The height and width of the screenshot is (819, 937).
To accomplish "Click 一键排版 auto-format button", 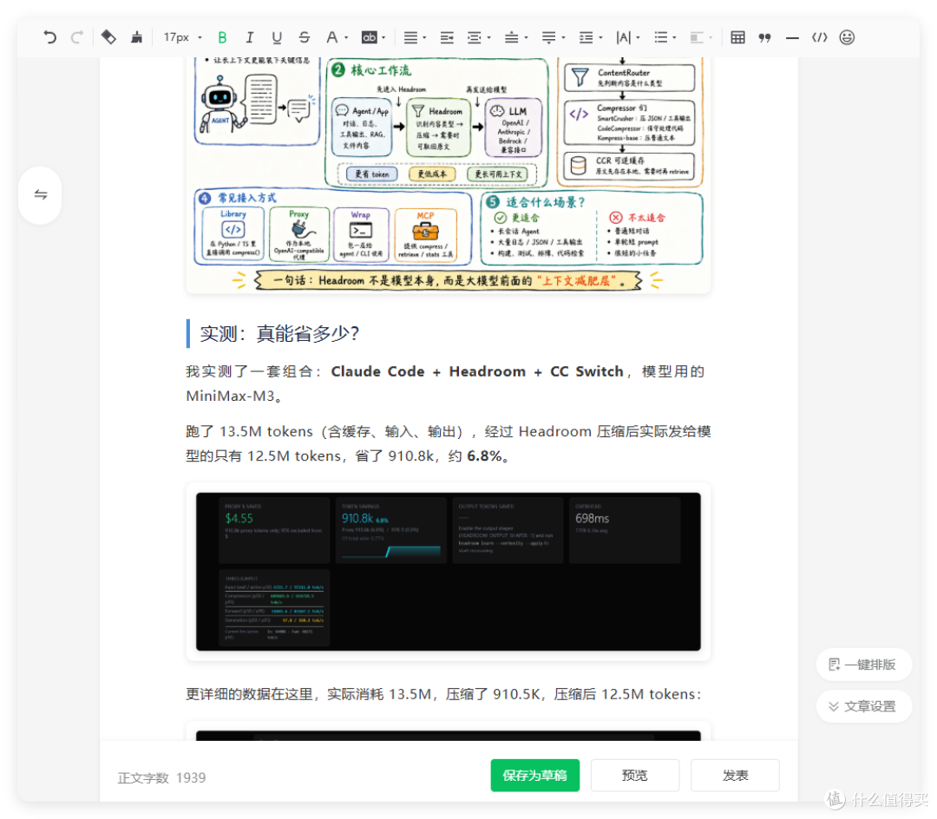I will click(x=863, y=665).
